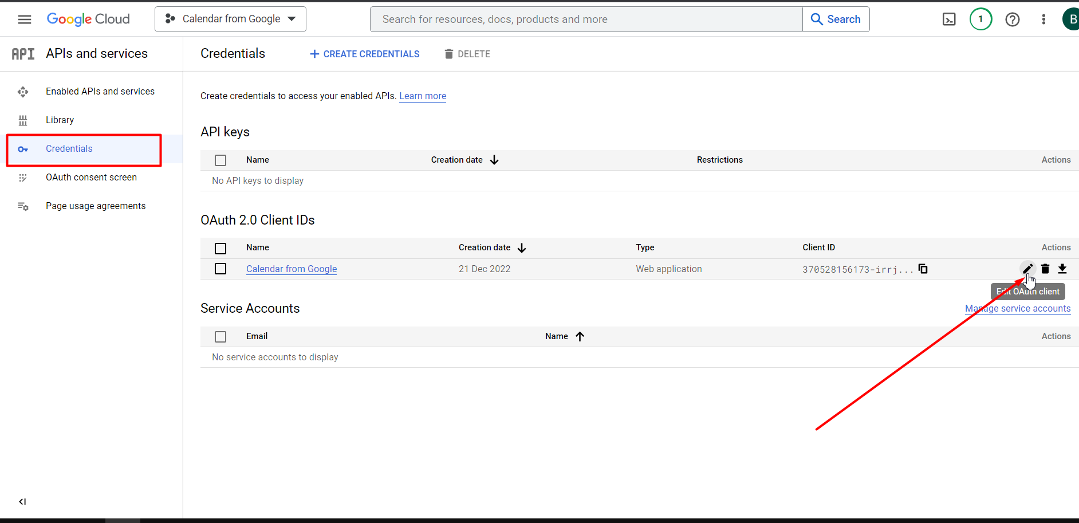Check the Service Accounts select-all checkbox
The height and width of the screenshot is (523, 1079).
(220, 337)
